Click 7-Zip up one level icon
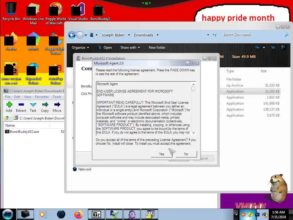 7,118
